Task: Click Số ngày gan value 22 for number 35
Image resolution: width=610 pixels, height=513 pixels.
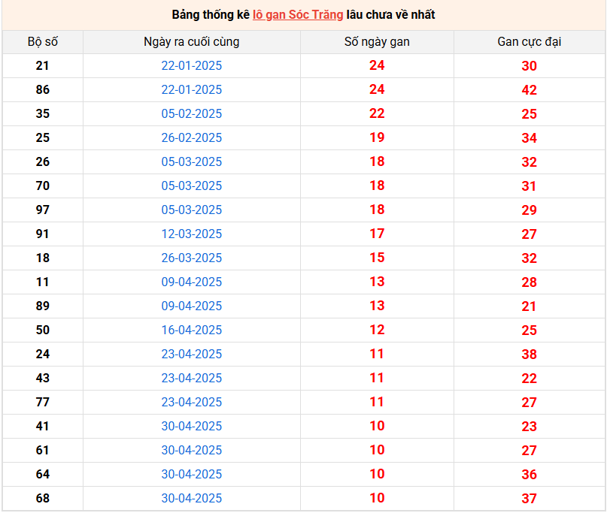Action: coord(377,113)
